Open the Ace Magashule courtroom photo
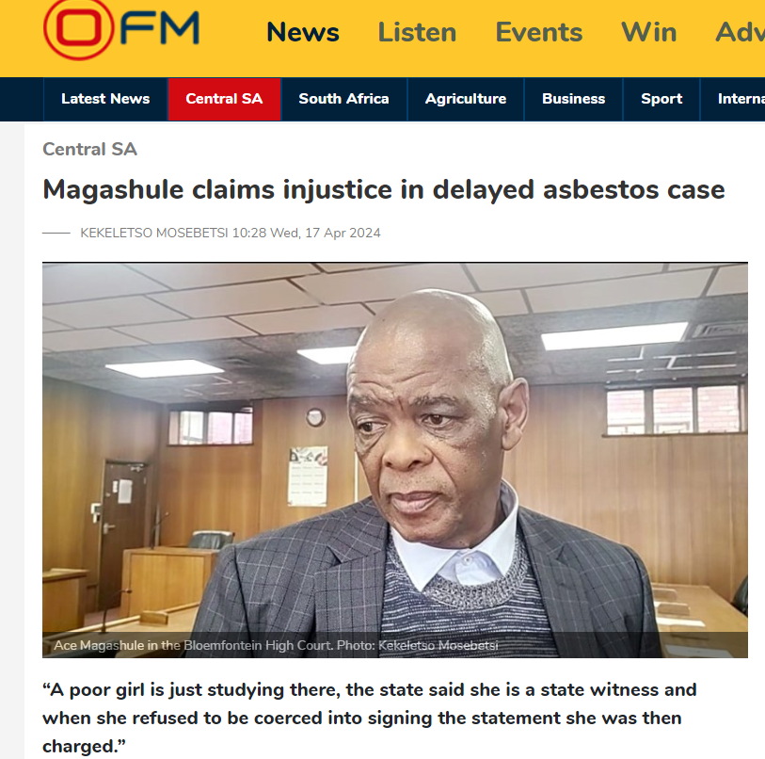 point(394,460)
